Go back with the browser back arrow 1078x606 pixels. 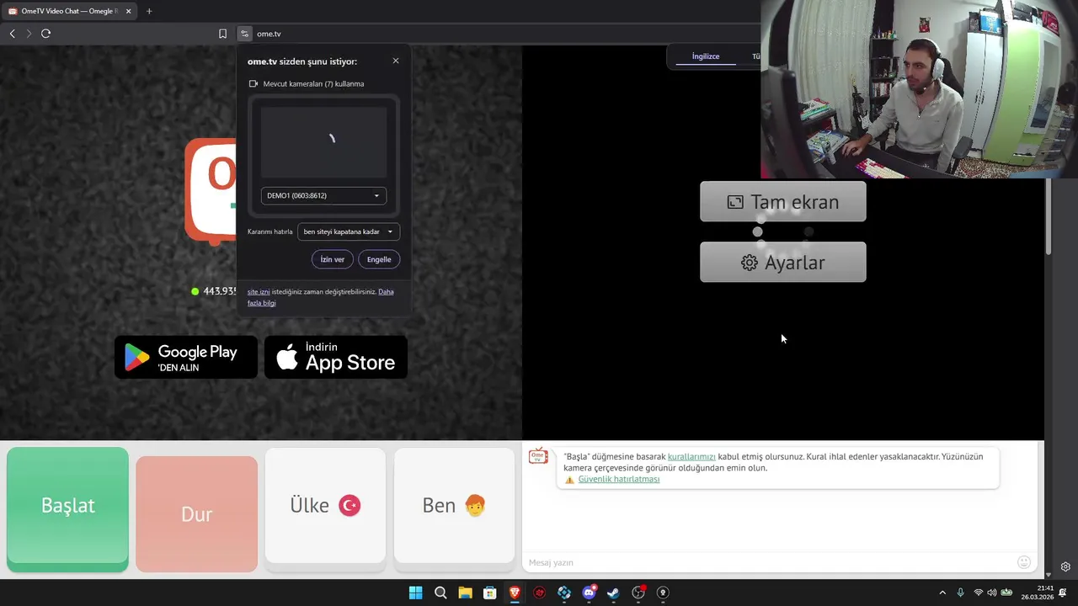pos(12,34)
